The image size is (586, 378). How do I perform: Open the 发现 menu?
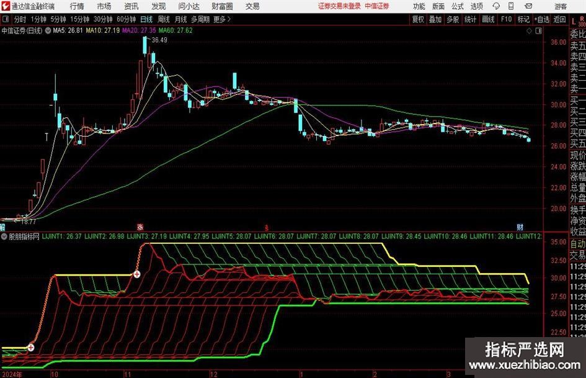pos(159,6)
